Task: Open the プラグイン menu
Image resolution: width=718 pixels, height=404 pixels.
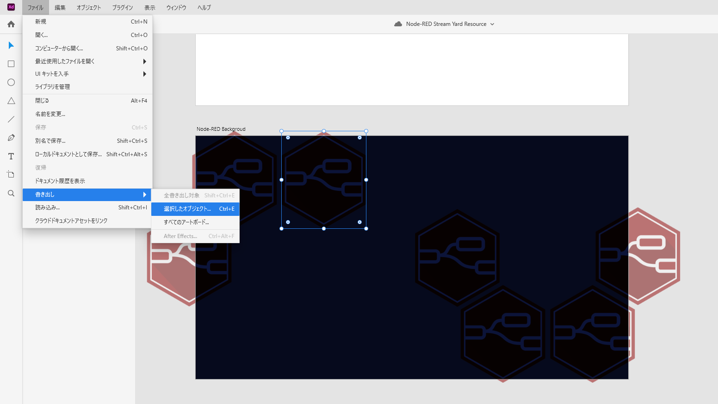Action: (122, 7)
